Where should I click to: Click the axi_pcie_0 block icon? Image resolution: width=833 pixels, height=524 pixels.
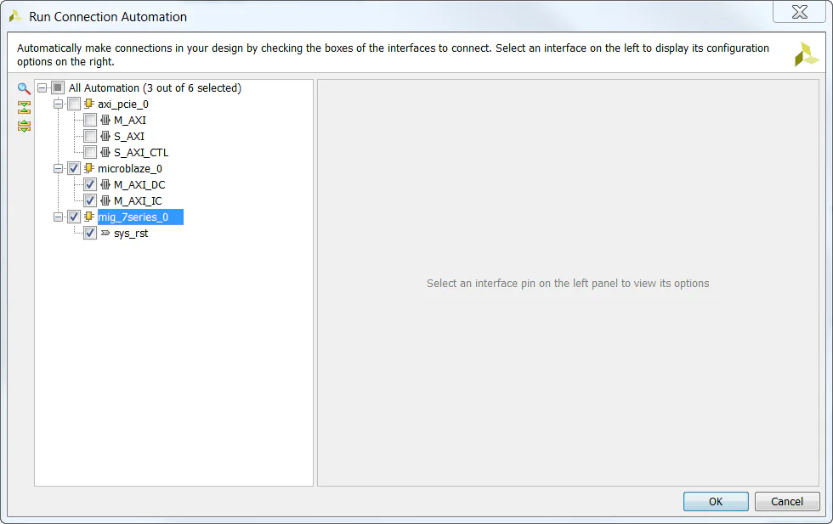pos(89,104)
